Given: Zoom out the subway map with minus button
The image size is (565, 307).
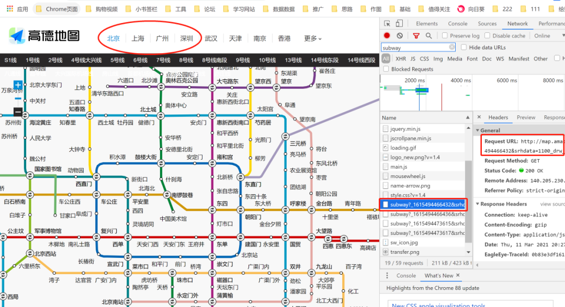Looking at the screenshot, I should point(18,111).
